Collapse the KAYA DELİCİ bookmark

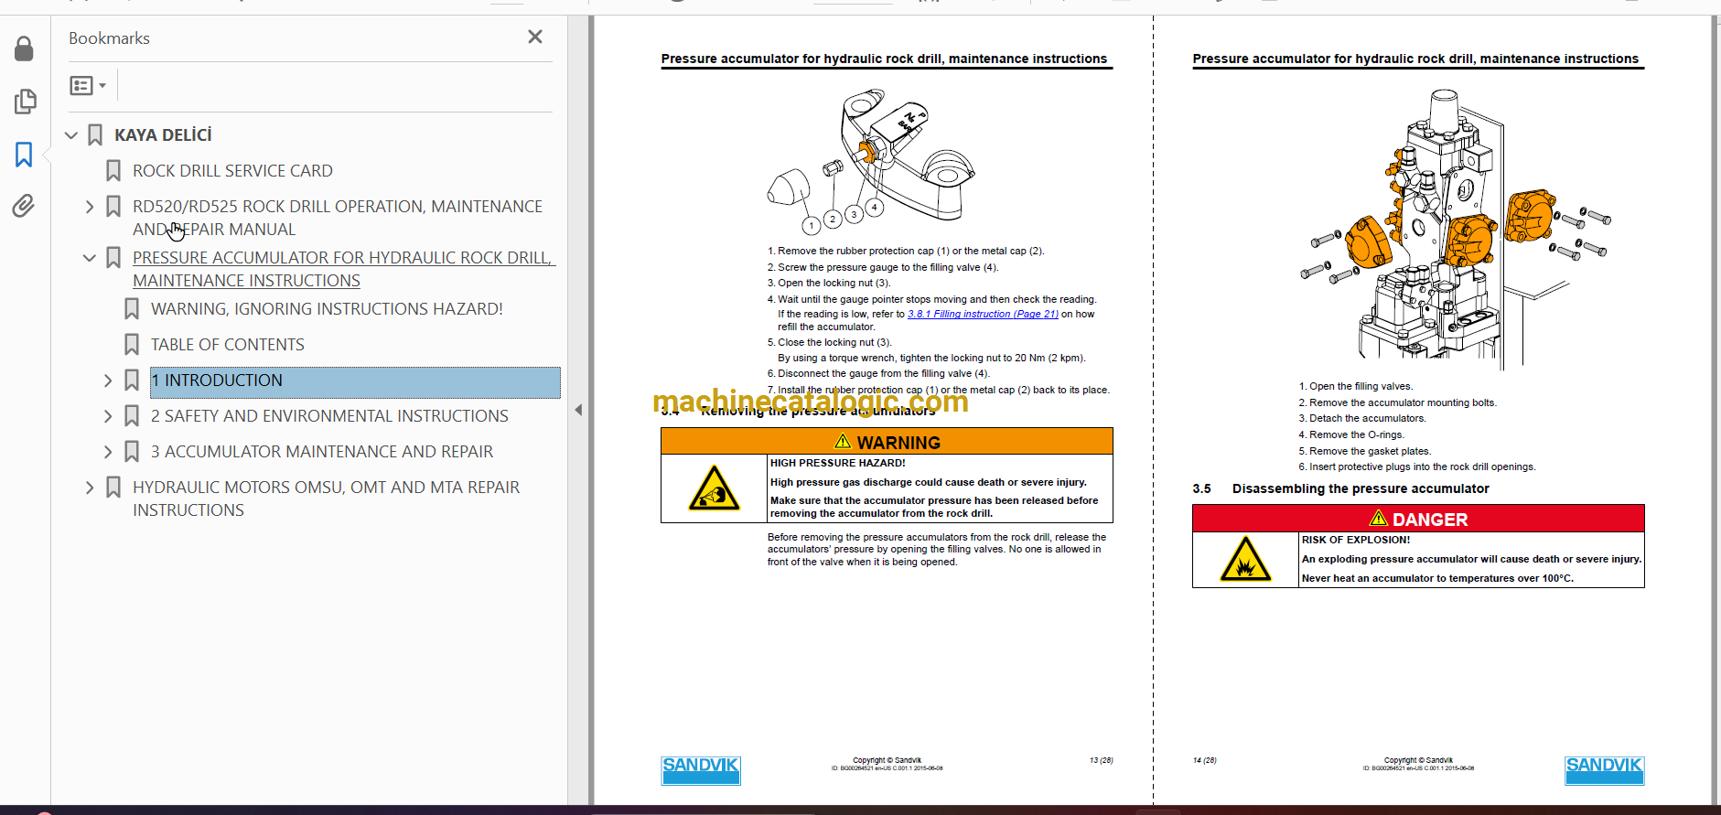(71, 135)
